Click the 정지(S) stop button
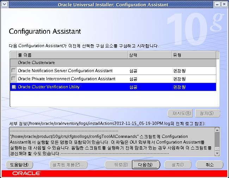 click(208, 113)
